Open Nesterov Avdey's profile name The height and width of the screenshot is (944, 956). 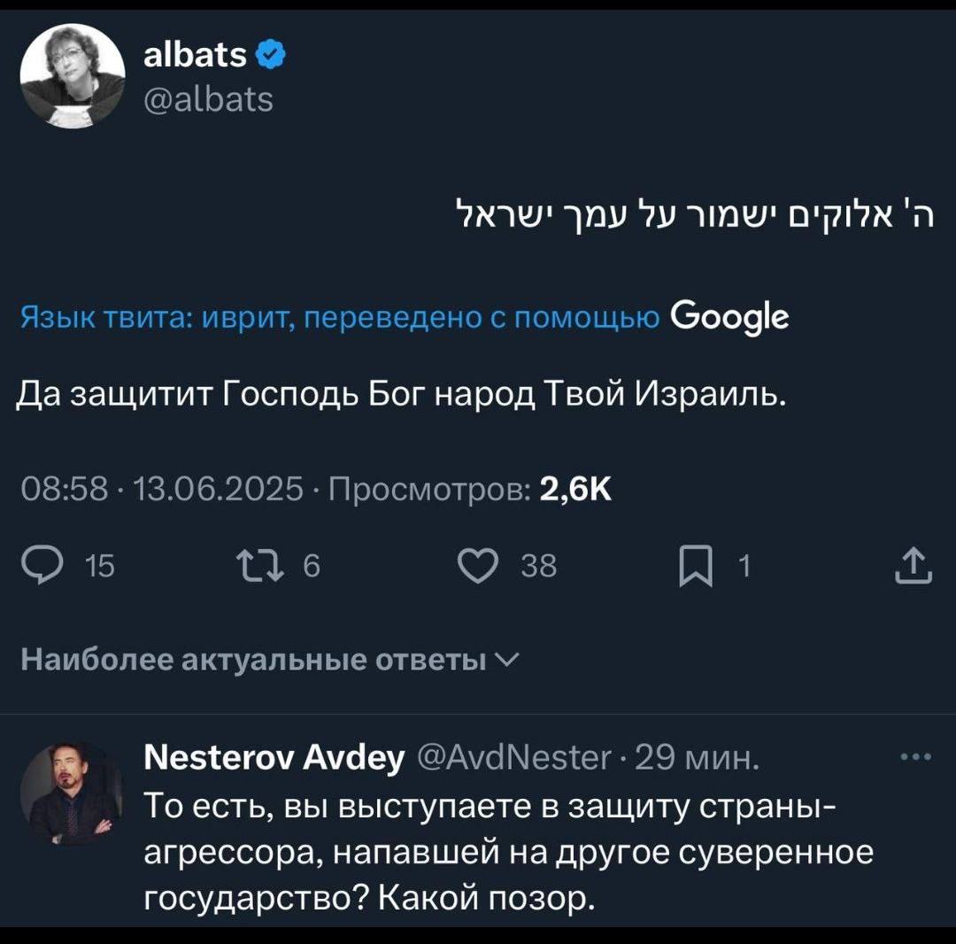click(274, 760)
